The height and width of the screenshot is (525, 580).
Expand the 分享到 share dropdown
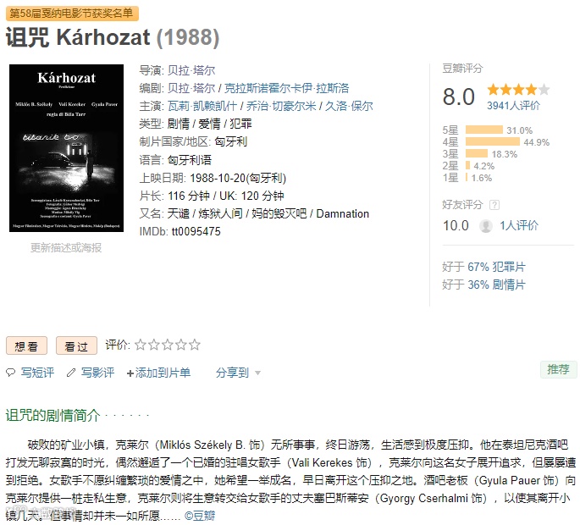tap(233, 373)
